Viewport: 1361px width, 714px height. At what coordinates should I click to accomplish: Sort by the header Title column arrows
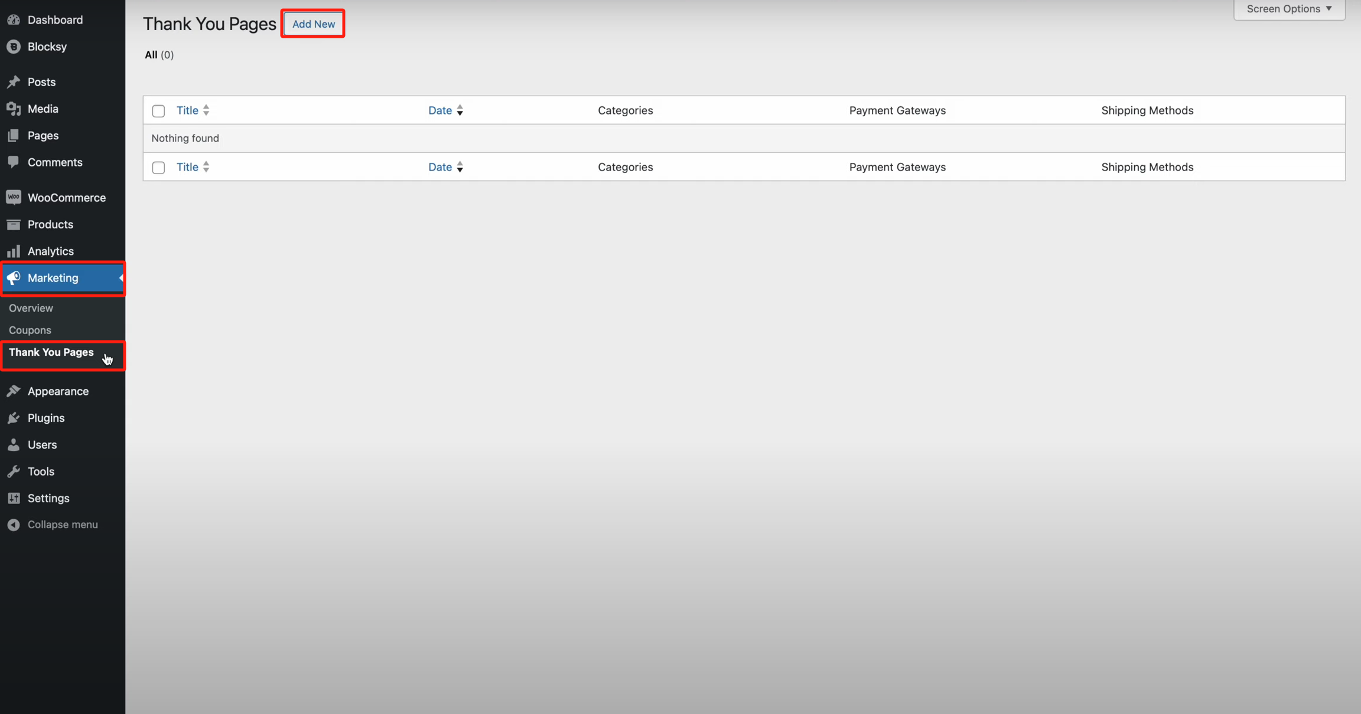click(x=206, y=110)
